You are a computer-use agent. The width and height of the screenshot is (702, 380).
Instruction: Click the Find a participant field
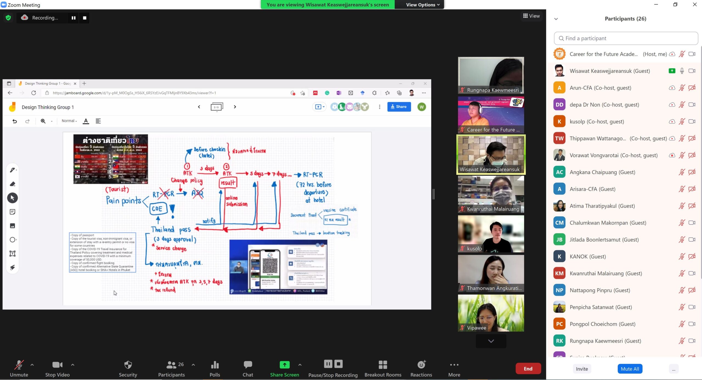[626, 38]
